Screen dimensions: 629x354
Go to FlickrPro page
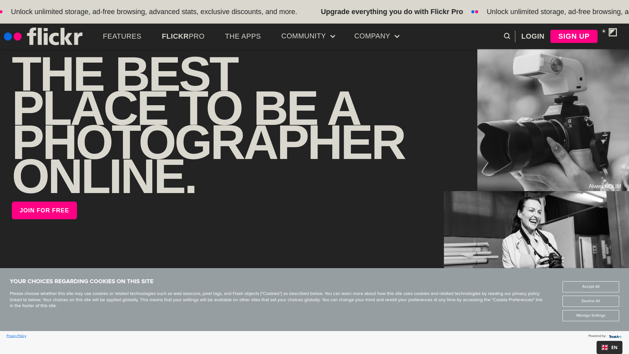pyautogui.click(x=183, y=36)
